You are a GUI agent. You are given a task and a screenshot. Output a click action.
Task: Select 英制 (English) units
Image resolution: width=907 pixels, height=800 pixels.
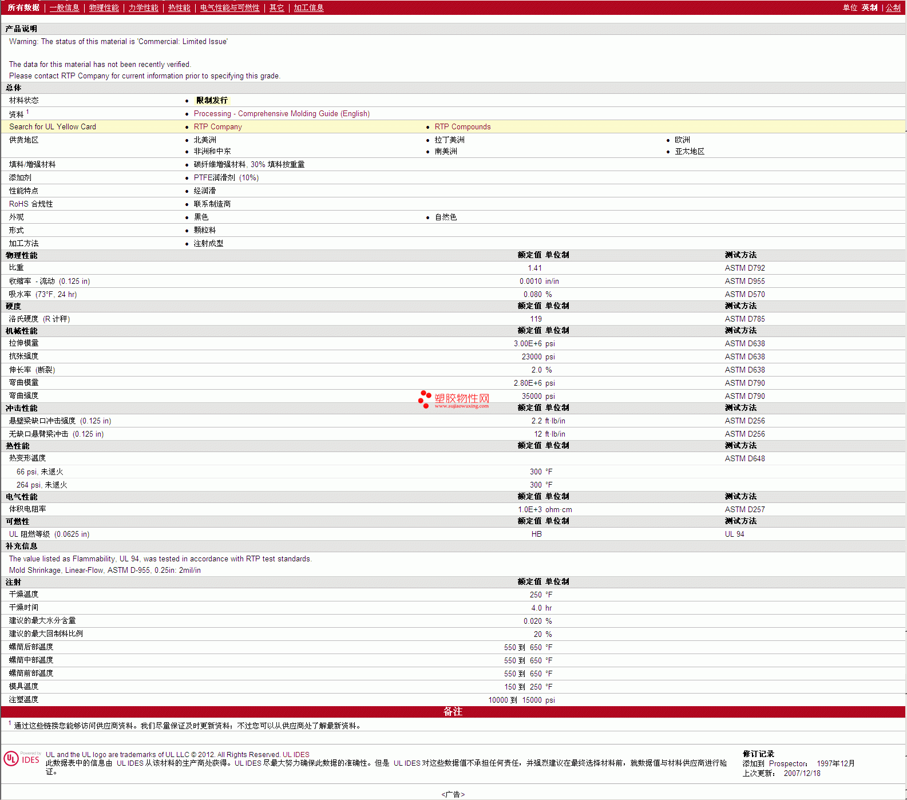869,8
